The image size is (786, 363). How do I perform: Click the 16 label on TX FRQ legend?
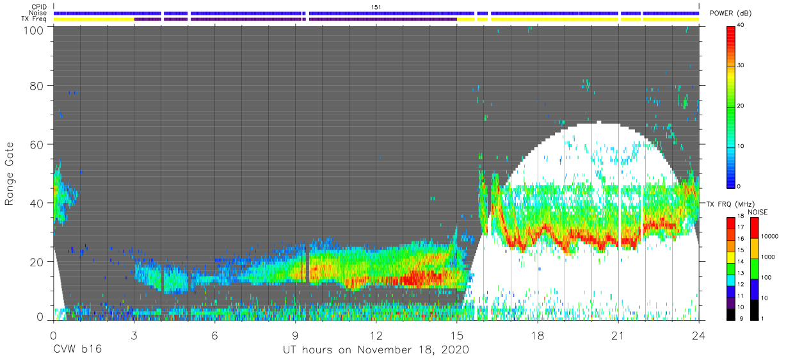click(741, 238)
